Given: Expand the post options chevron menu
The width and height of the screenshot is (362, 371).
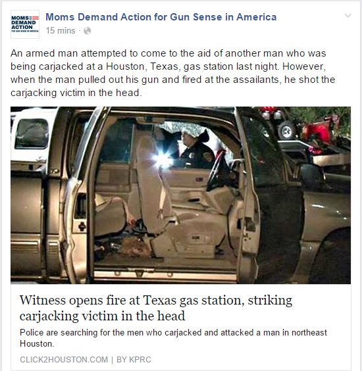Looking at the screenshot, I should [x=348, y=16].
